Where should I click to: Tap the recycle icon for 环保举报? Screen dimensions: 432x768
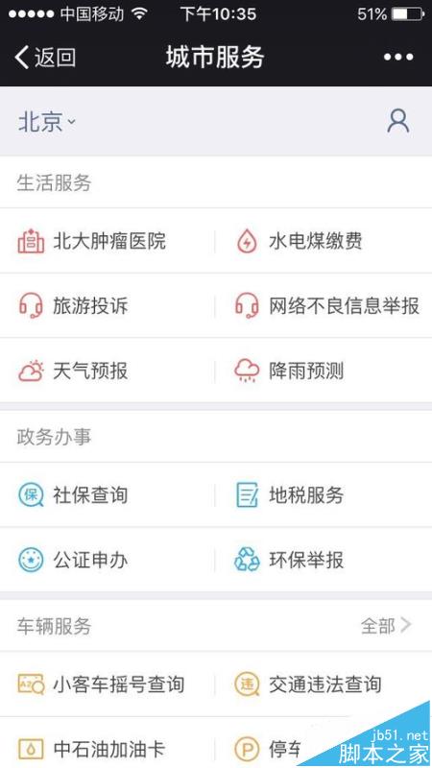point(247,560)
